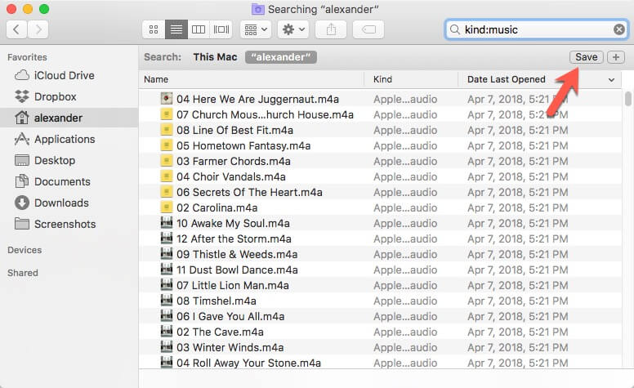Switch to Cover Flow view

[221, 29]
